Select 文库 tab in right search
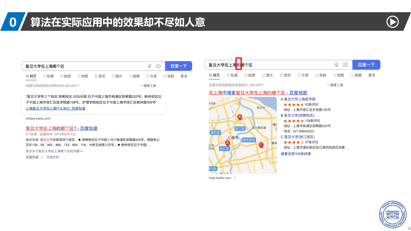 pyautogui.click(x=303, y=75)
